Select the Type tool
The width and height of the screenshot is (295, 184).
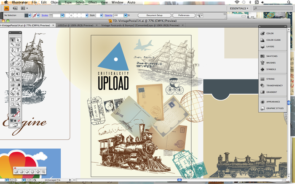(18, 50)
